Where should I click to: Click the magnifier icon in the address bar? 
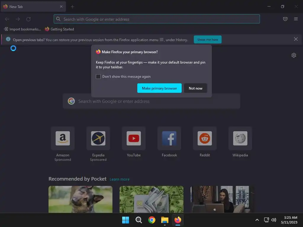[58, 19]
